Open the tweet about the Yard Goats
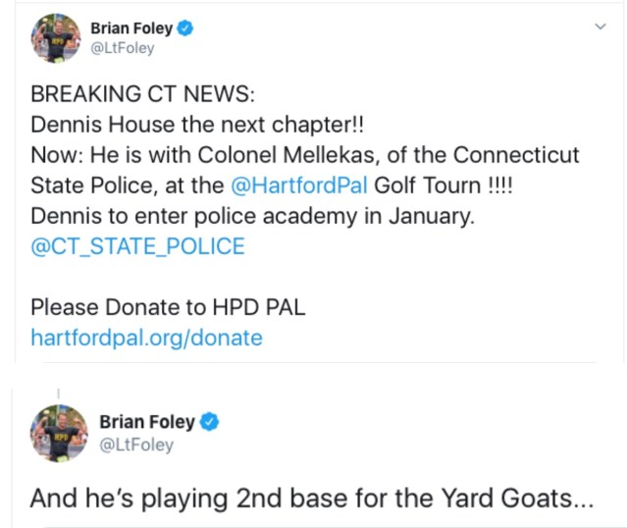Viewport: 627px width, 528px height. [311, 497]
